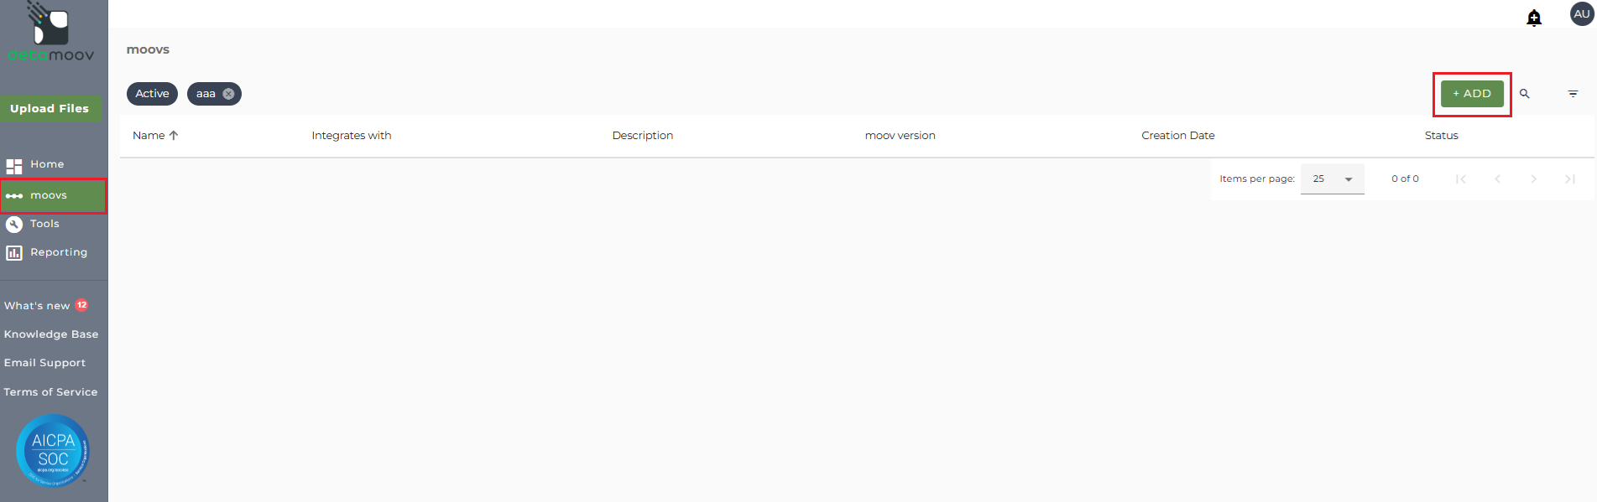Click the aaa filter chip label
This screenshot has width=1597, height=502.
point(206,94)
